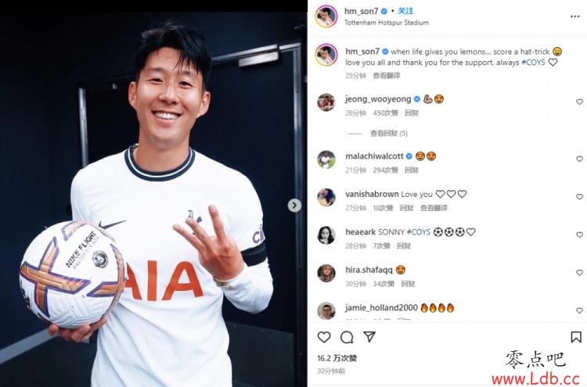This screenshot has width=587, height=387.
Task: Like hira.shafaqq's comment heart
Action: (579, 273)
